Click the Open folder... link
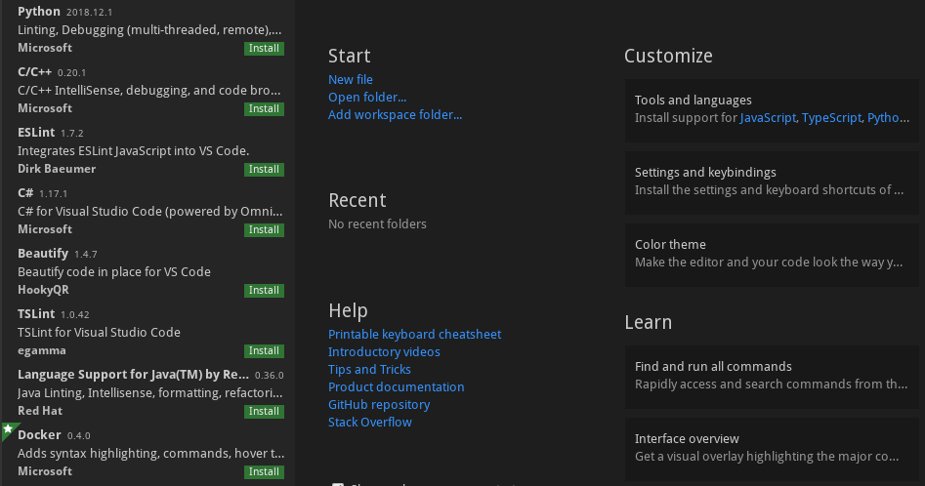The height and width of the screenshot is (486, 925). pyautogui.click(x=367, y=98)
